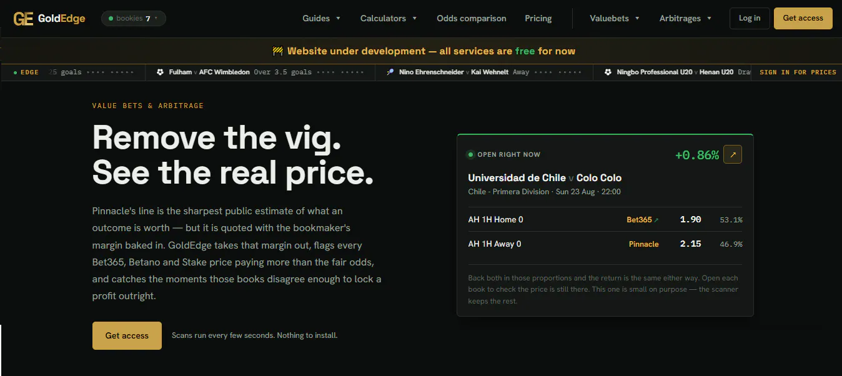Select the Nino Ehrenschneider v Kai Wehnelt ticker item
The image size is (842, 376).
485,72
